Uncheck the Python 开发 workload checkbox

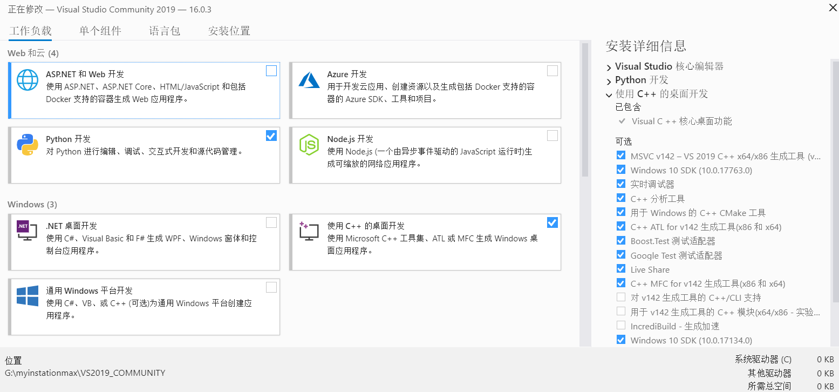pyautogui.click(x=271, y=136)
